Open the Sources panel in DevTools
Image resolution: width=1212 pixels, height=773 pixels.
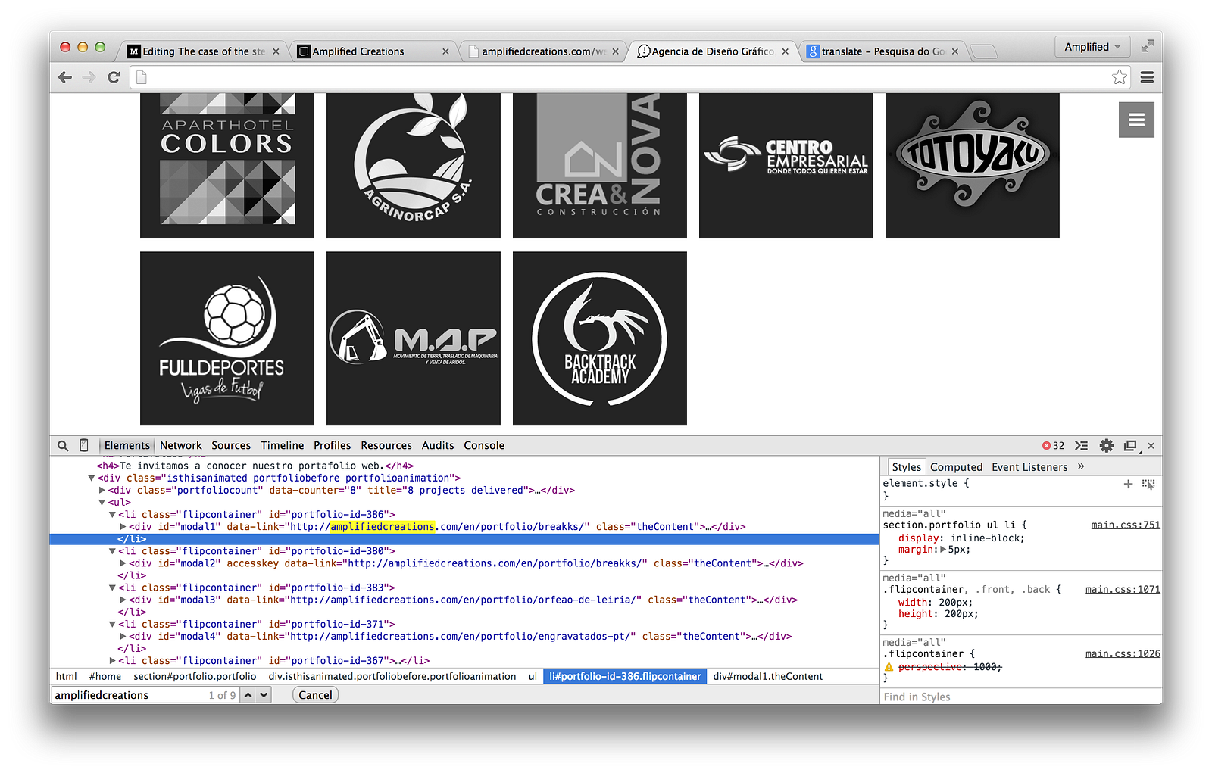(x=231, y=446)
